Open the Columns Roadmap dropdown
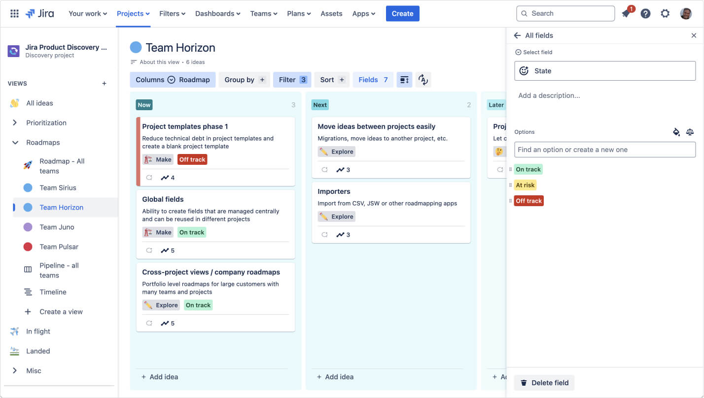Image resolution: width=704 pixels, height=398 pixels. 173,79
